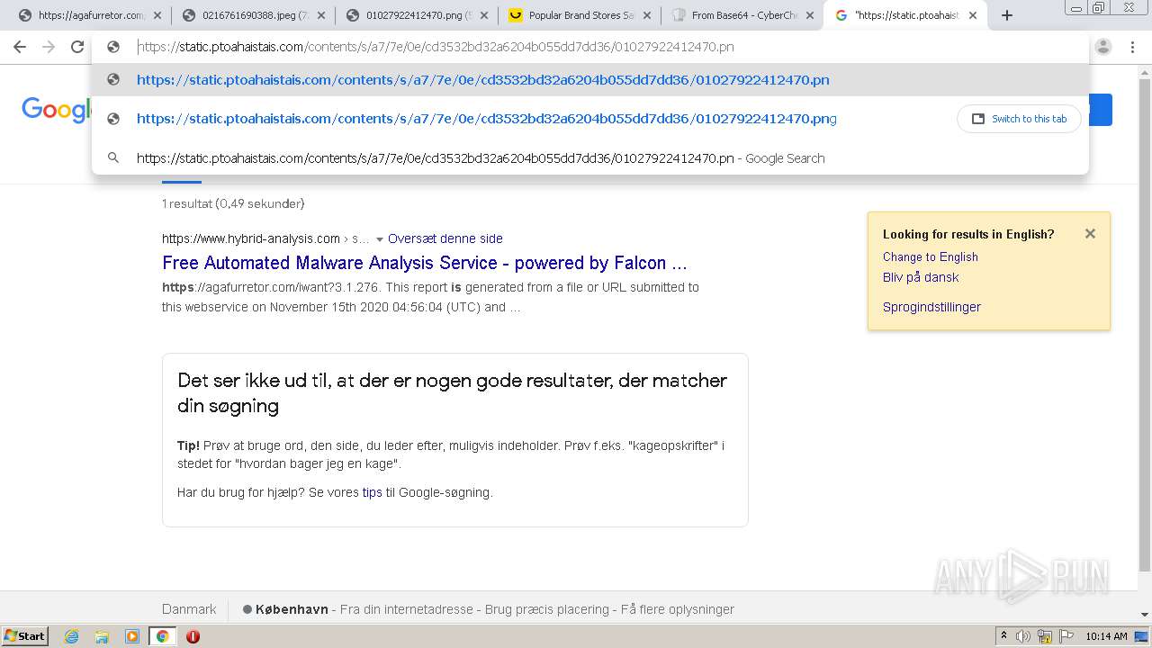Click Få flere oplysninger in footer

(x=678, y=609)
